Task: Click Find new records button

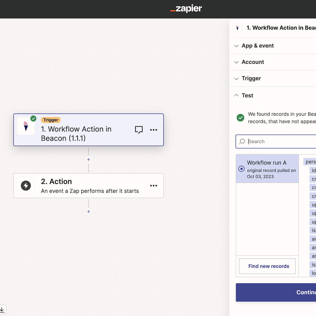Action: [x=267, y=266]
